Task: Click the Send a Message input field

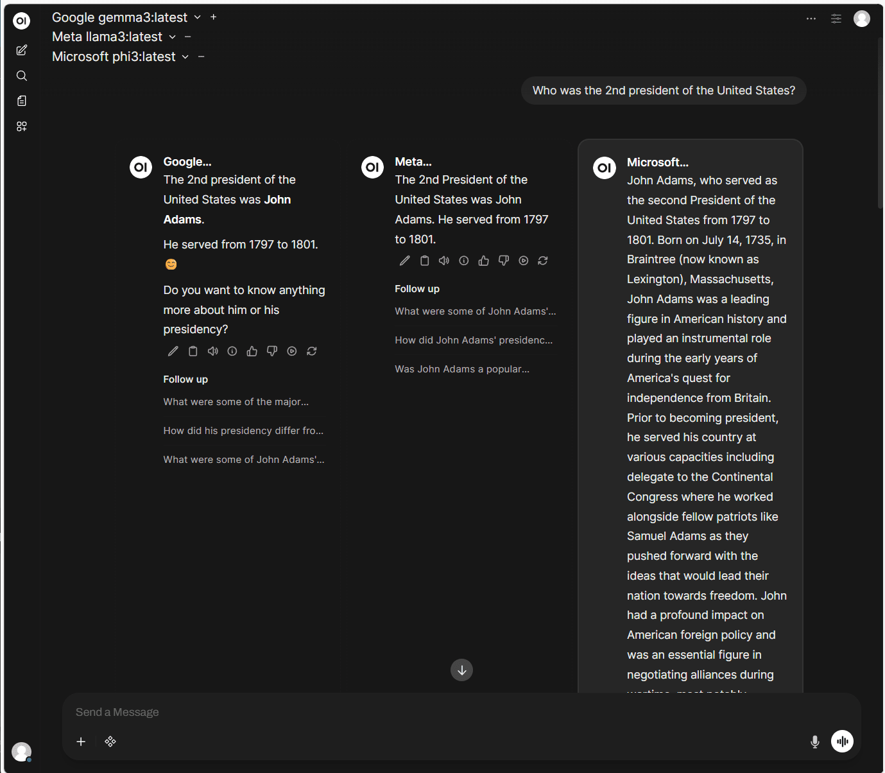Action: click(436, 712)
